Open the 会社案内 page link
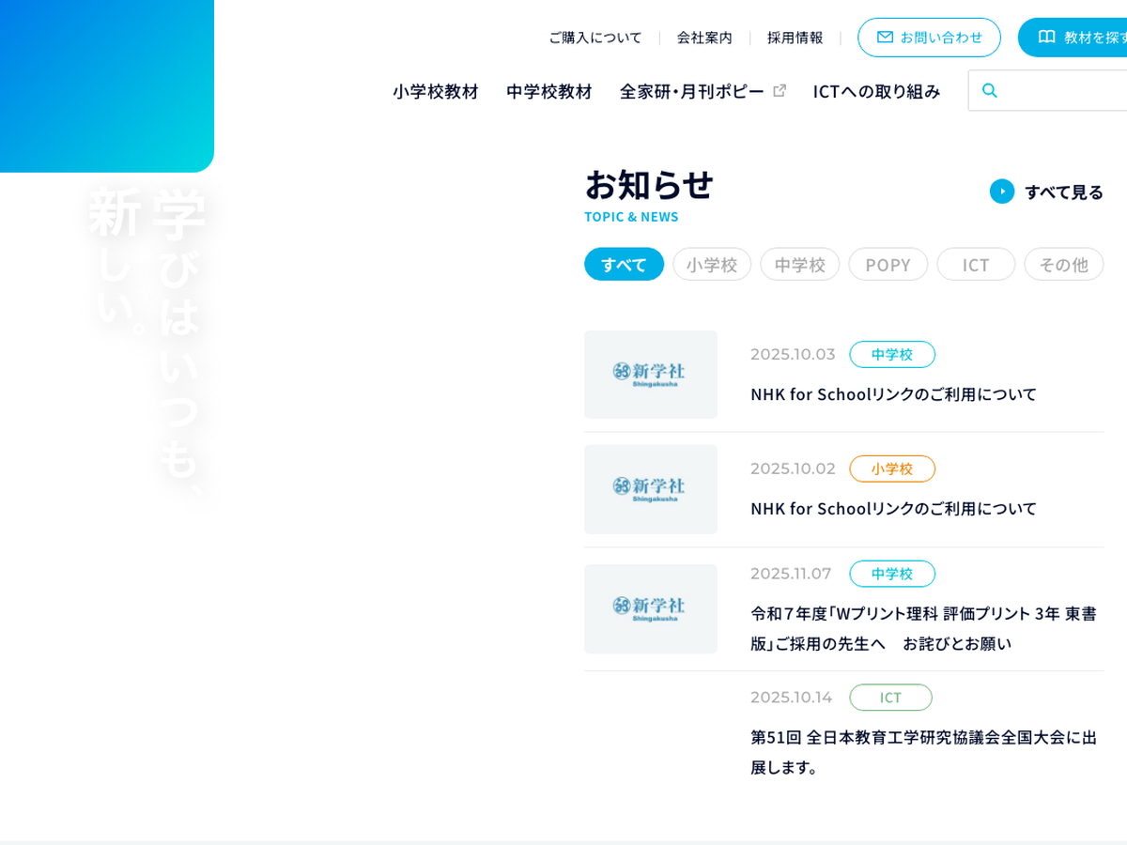This screenshot has width=1127, height=845. [x=704, y=38]
